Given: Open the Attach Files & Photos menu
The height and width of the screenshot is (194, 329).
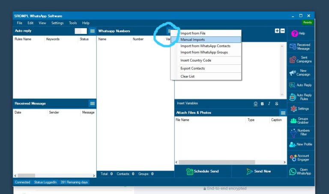Looking at the screenshot, I should (283, 113).
